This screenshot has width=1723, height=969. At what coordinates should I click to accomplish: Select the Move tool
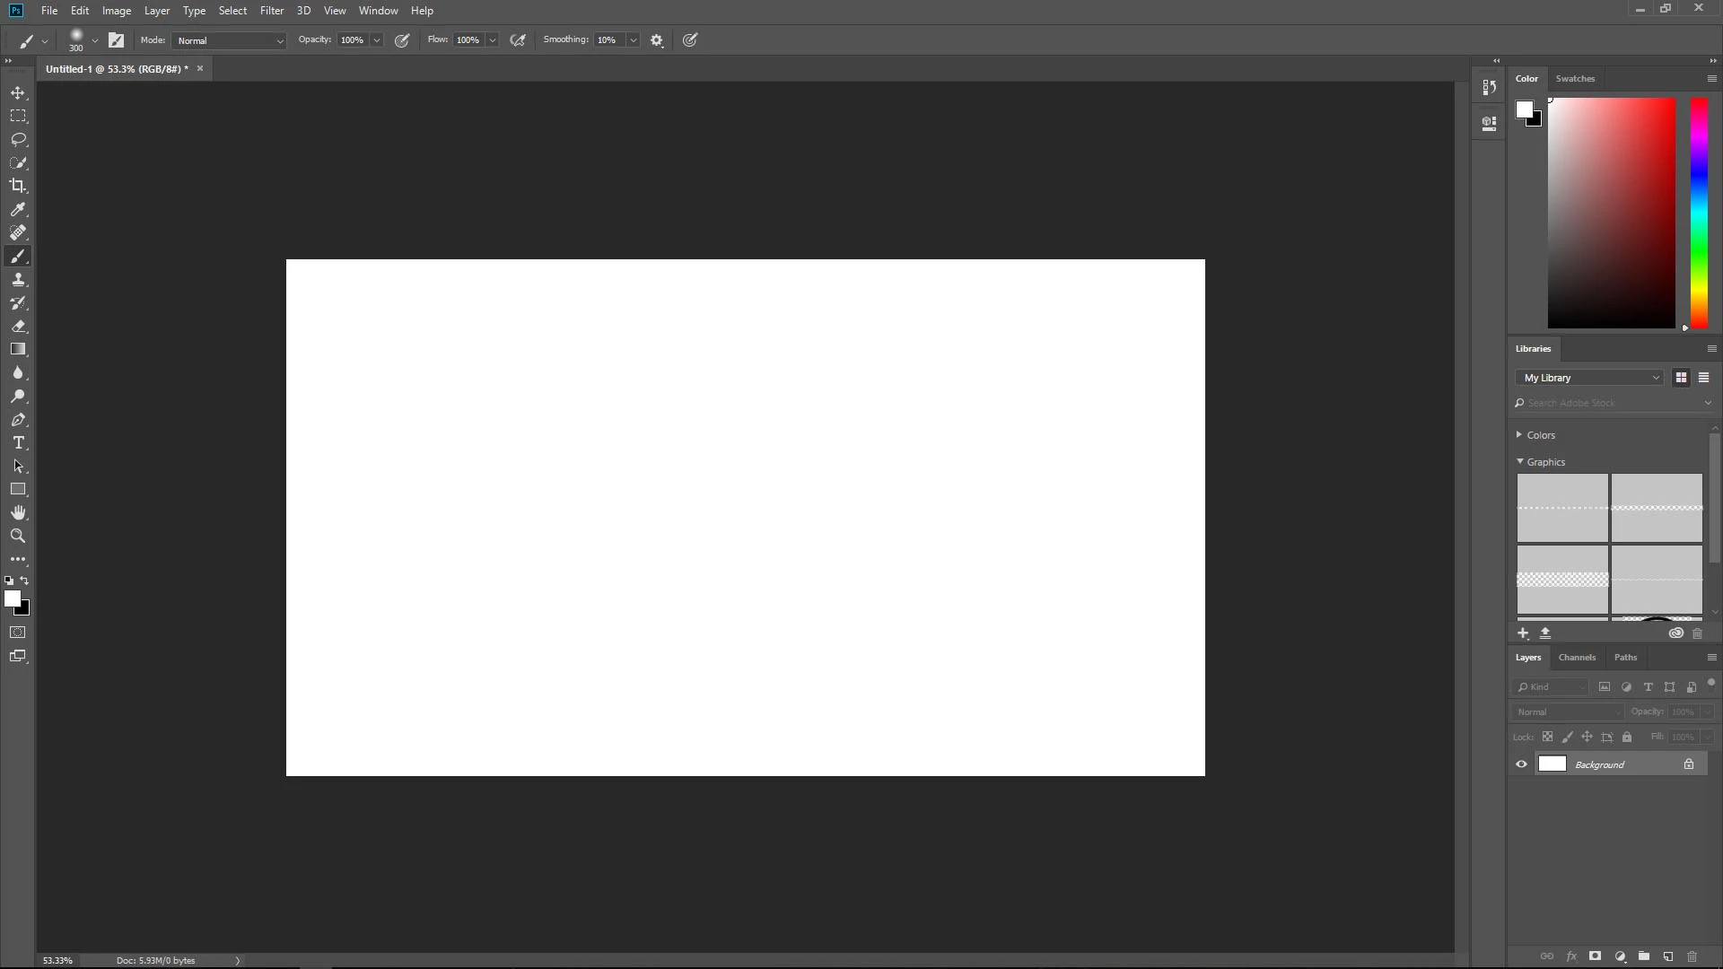(x=18, y=93)
